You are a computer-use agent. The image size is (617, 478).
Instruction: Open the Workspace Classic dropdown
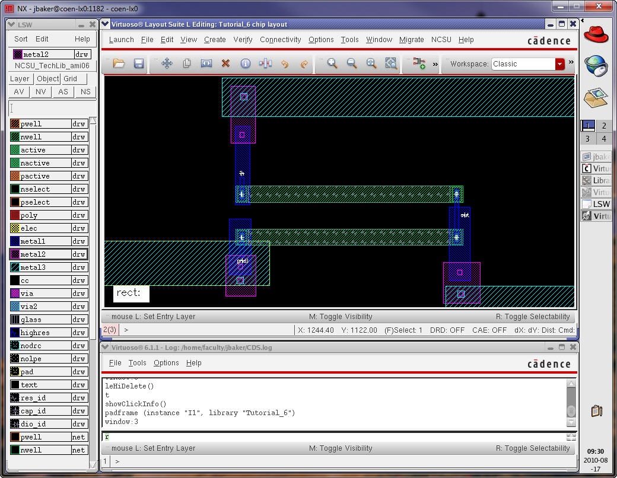click(x=559, y=64)
